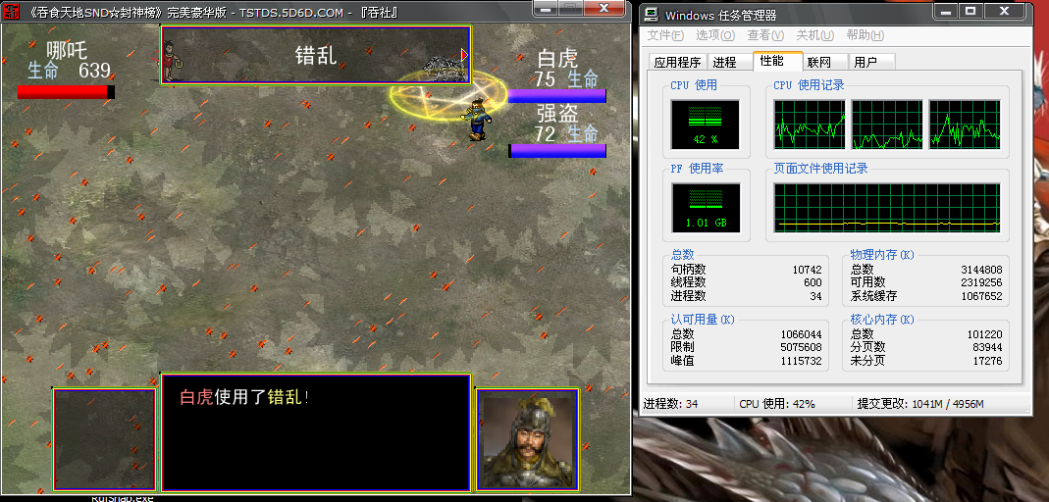1049x502 pixels.
Task: Click the 峰值 value 1115732
Action: click(802, 361)
